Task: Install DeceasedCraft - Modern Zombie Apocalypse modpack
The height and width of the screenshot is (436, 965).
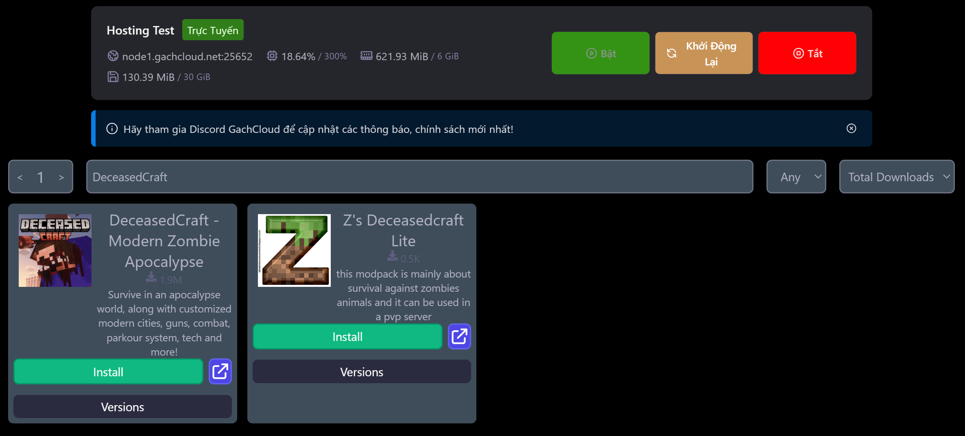Action: pos(108,372)
